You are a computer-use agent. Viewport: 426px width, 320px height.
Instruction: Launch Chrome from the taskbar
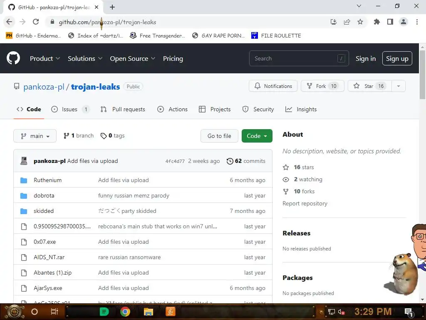tap(125, 312)
